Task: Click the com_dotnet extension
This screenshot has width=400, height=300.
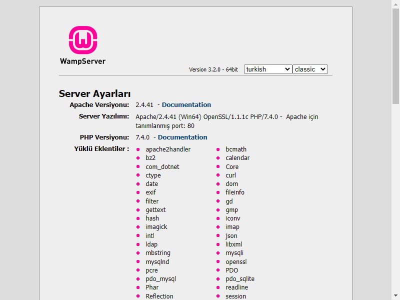Action: click(x=162, y=167)
